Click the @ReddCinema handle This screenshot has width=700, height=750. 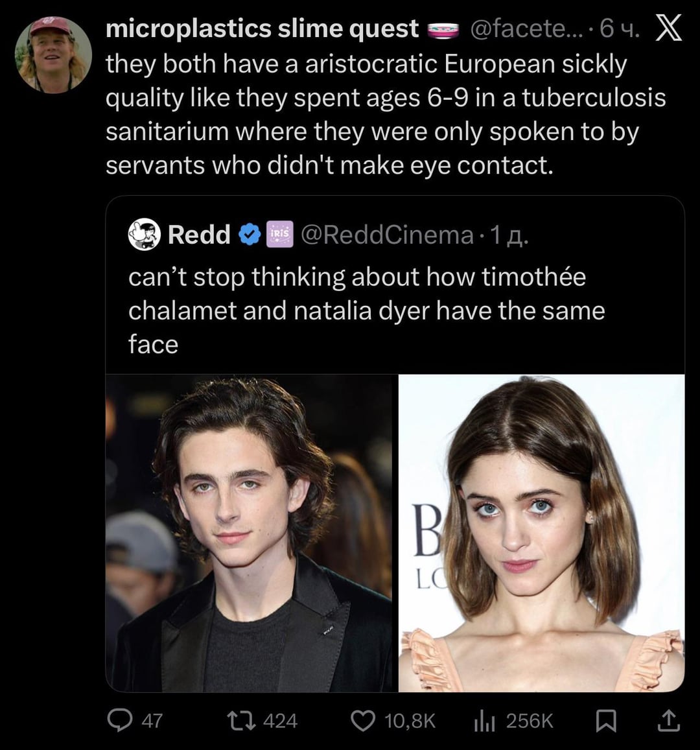tap(388, 235)
